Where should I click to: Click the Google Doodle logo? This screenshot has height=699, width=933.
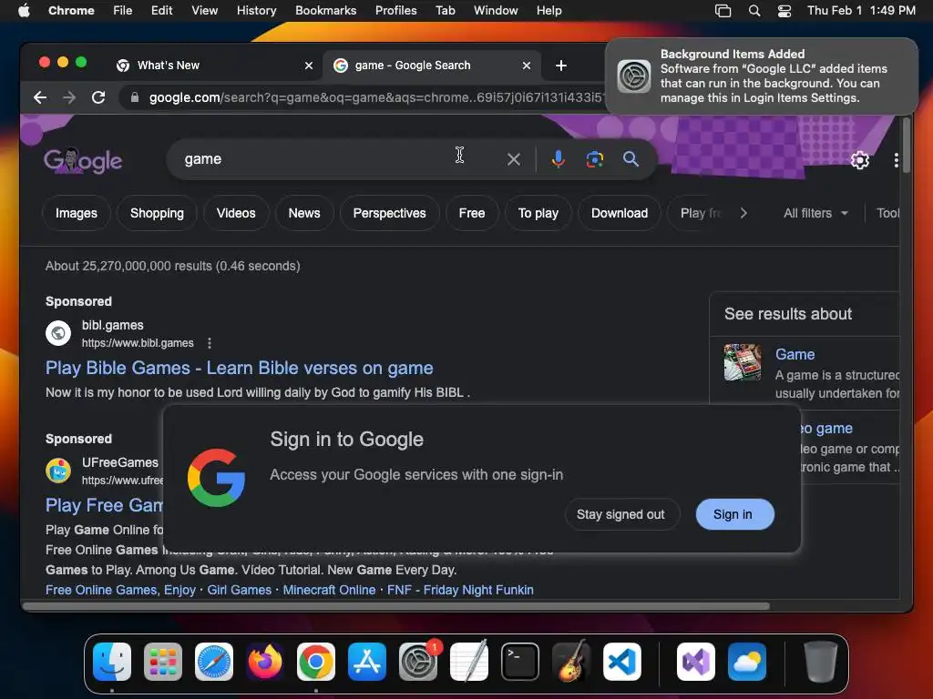pyautogui.click(x=83, y=160)
